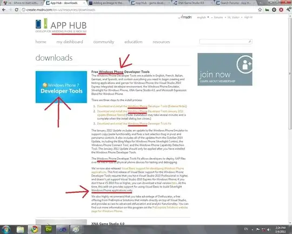Viewport: 292px width, 234px height.
Task: Click the 'sign in' link
Action: (248, 17)
